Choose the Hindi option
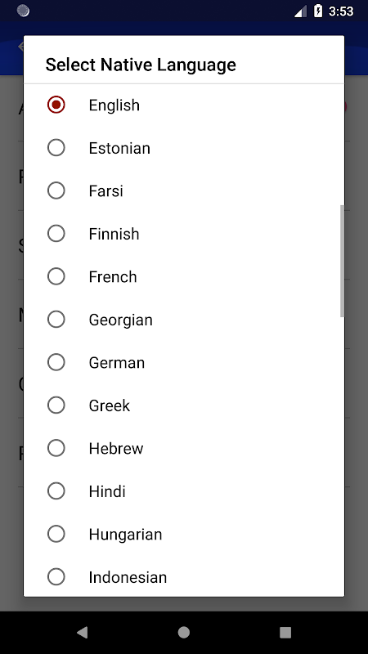This screenshot has height=654, width=368. (56, 491)
